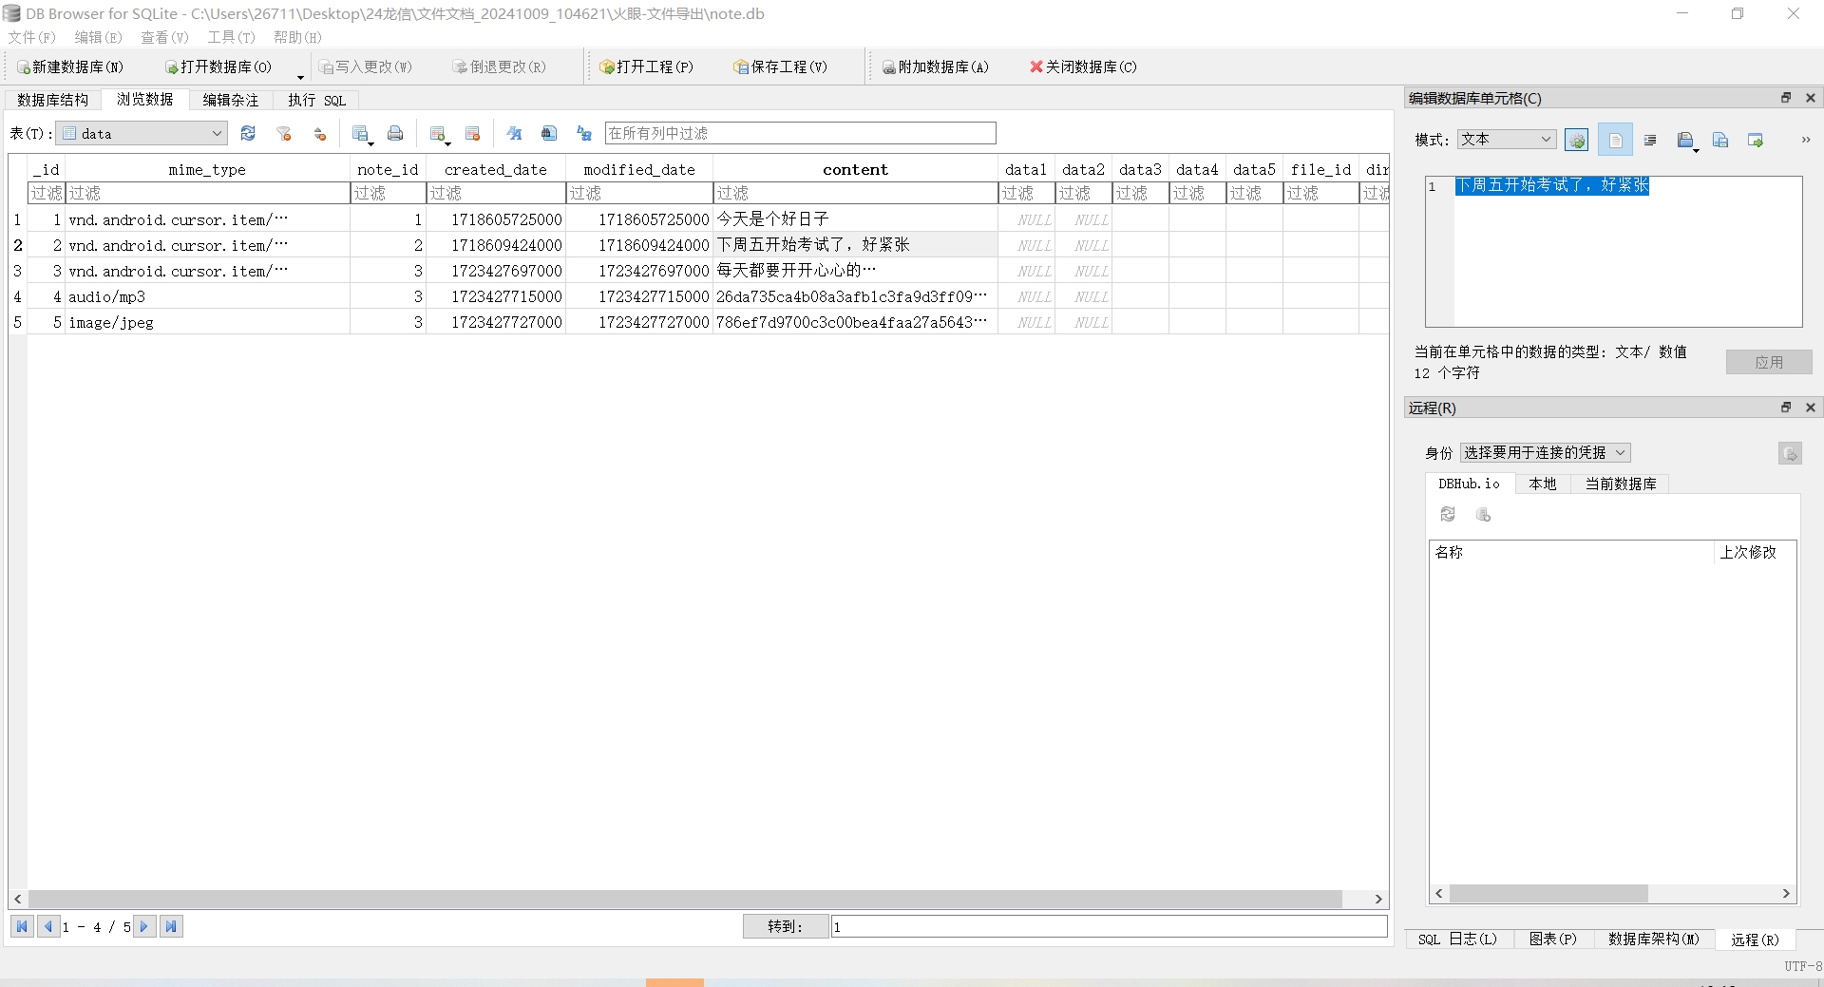Clear sorting icon in browse toolbar

point(320,133)
